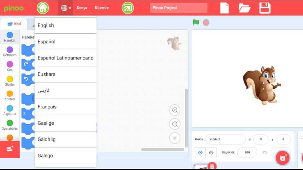Viewport: 303px width, 170px height.
Task: Select Gaeilge language
Action: click(x=66, y=123)
